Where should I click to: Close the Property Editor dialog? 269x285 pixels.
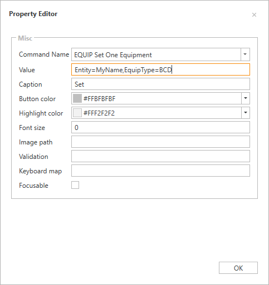(x=254, y=15)
